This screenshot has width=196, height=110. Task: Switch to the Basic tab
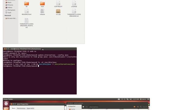coord(13,108)
